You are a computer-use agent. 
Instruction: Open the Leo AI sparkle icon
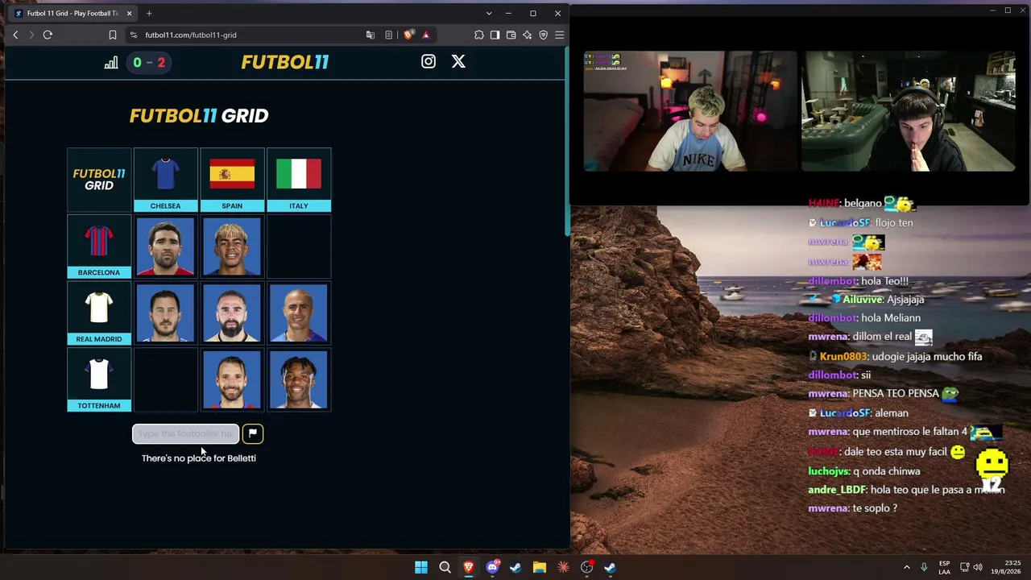[528, 35]
